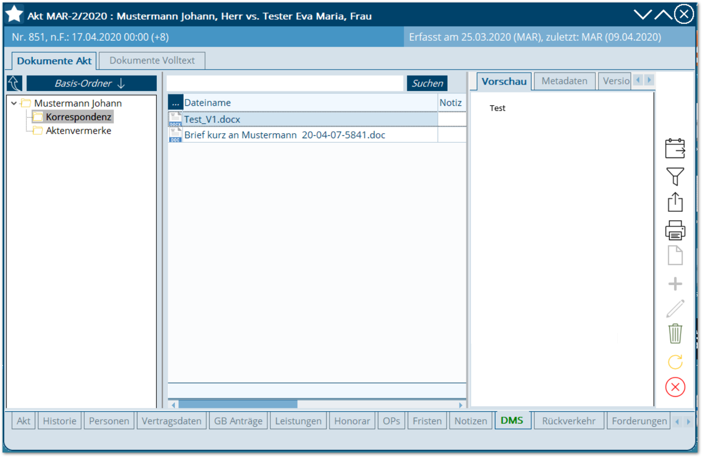Click the doc file icon of Brief kurz
The height and width of the screenshot is (457, 702).
tap(175, 135)
